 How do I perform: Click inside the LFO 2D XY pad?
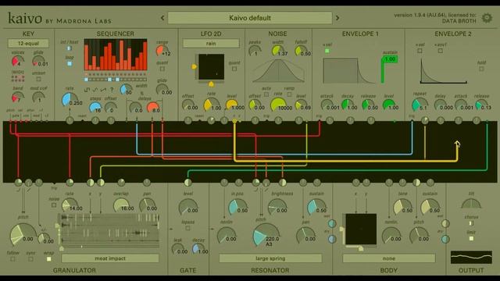click(211, 66)
